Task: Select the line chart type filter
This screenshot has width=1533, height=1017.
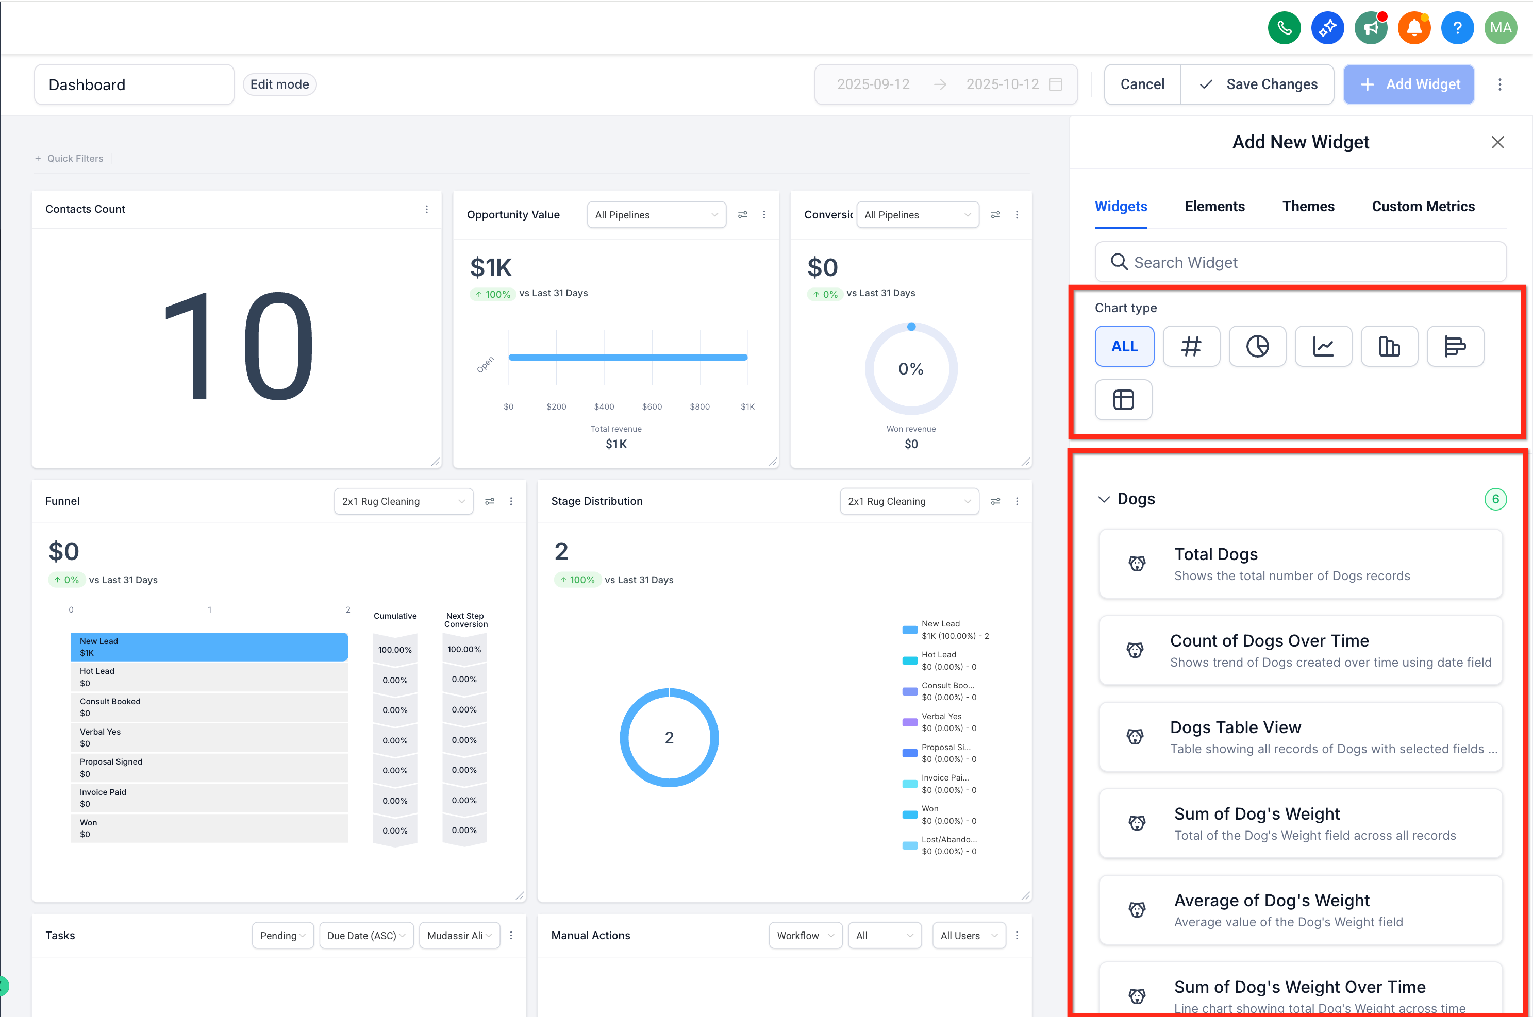Action: [1323, 346]
